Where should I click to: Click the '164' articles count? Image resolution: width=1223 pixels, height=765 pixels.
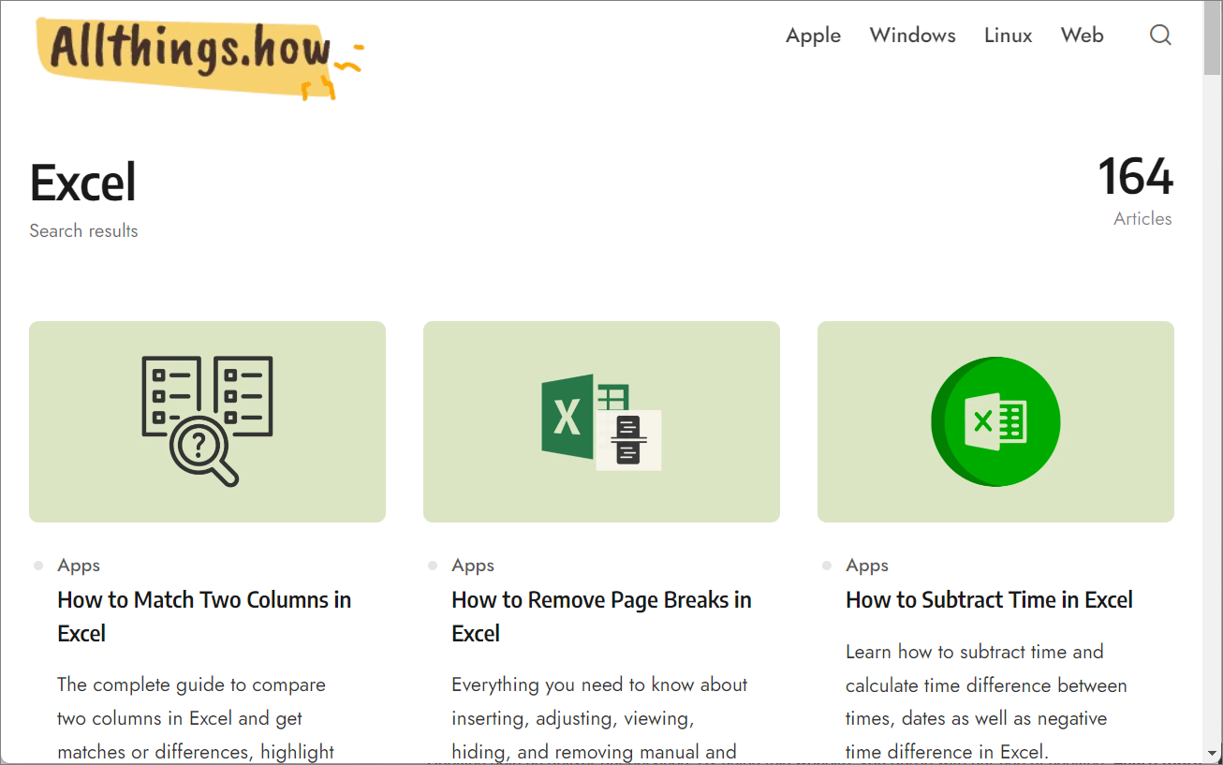(x=1135, y=177)
